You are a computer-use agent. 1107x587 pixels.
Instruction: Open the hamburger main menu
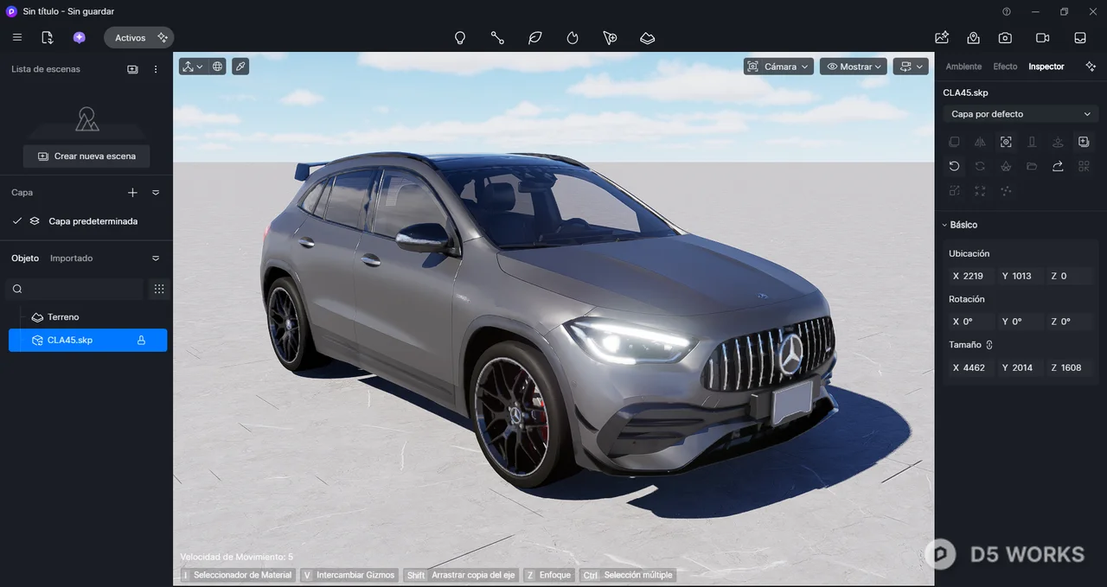point(17,38)
